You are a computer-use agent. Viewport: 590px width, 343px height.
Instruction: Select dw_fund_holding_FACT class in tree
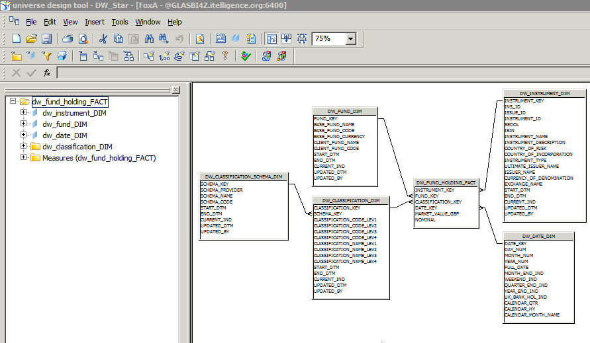point(70,102)
